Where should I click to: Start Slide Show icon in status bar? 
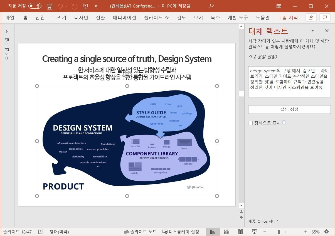tap(254, 232)
